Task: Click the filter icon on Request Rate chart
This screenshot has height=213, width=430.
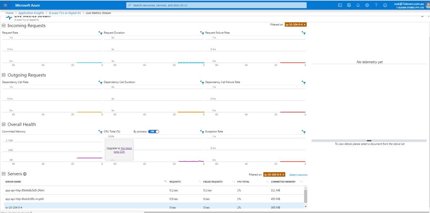Action: click(101, 33)
